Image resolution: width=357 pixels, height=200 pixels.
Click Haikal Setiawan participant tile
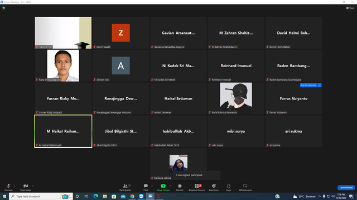[x=178, y=98]
